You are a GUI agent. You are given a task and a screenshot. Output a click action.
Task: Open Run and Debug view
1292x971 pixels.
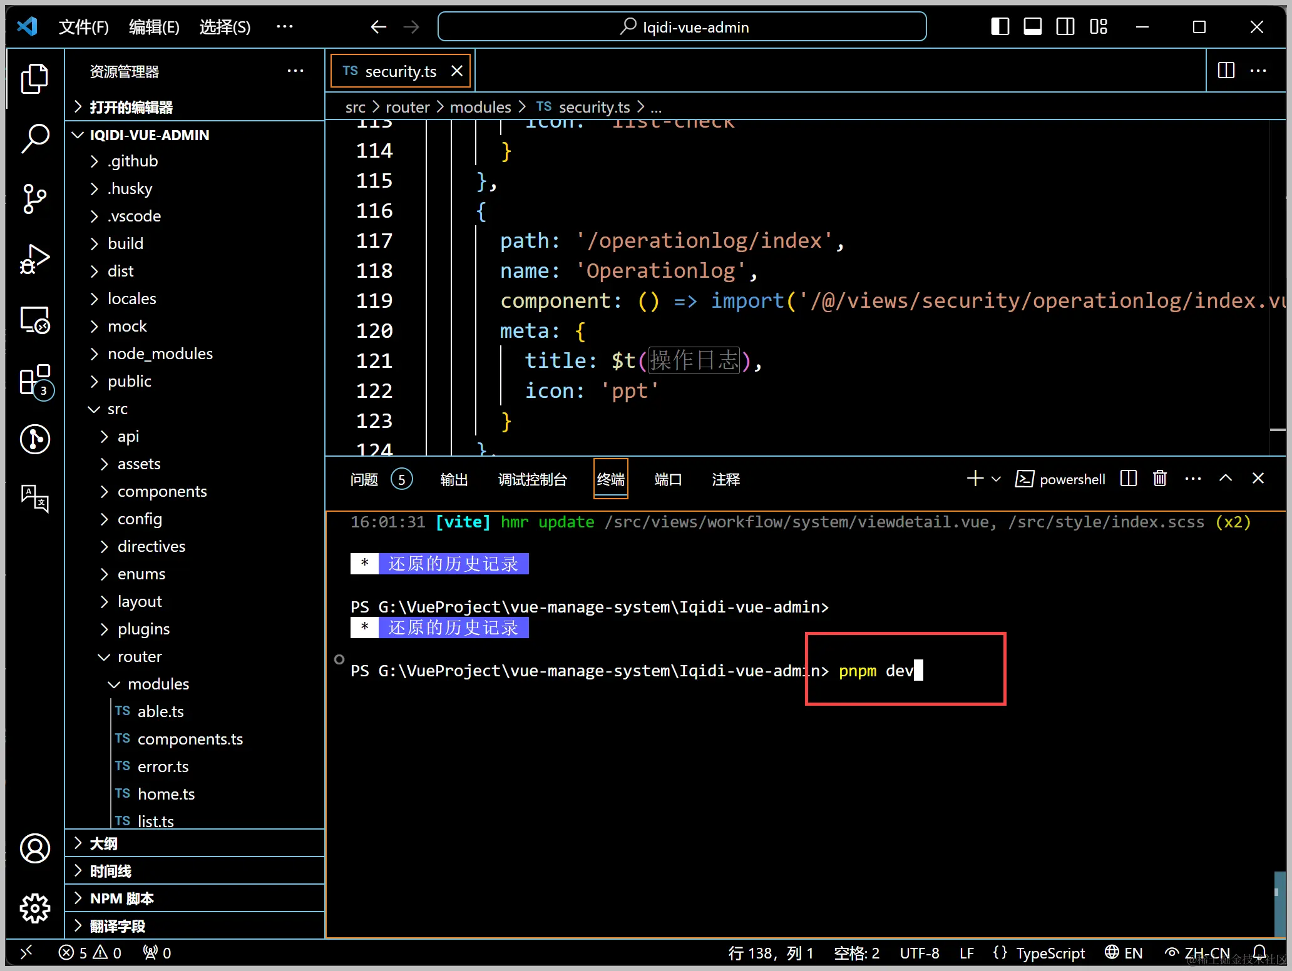pos(35,259)
